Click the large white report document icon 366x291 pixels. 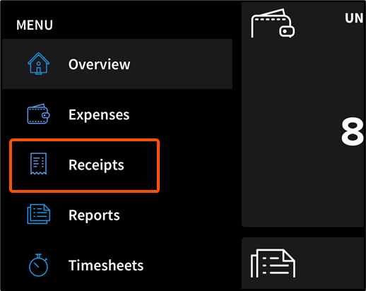273,263
